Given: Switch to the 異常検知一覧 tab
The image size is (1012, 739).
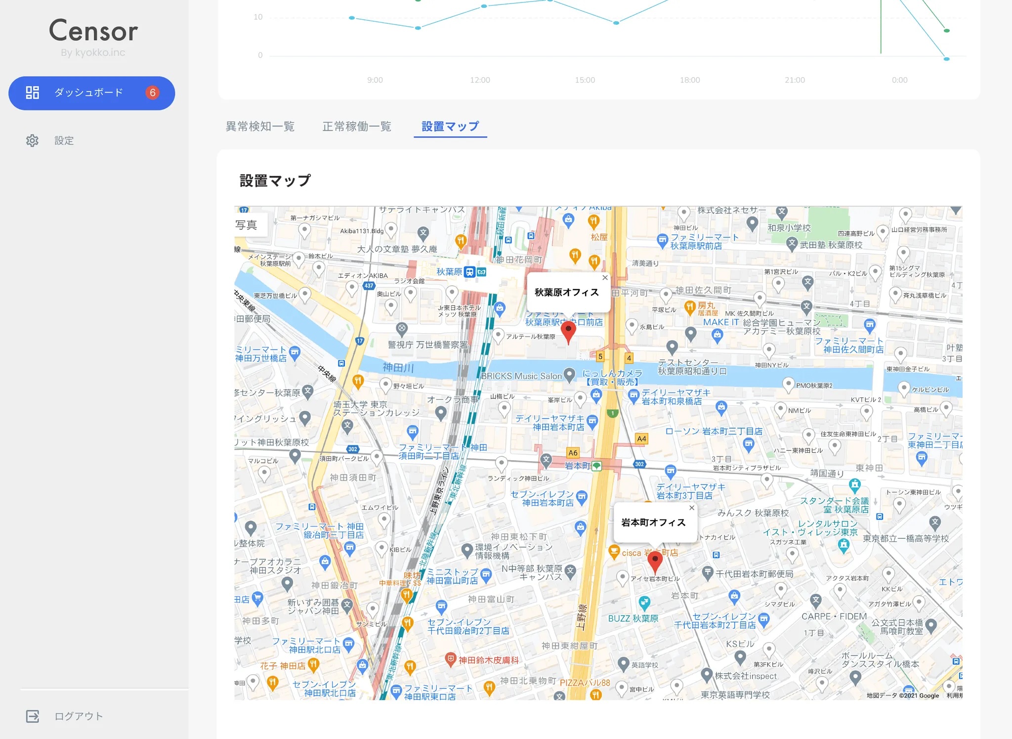Looking at the screenshot, I should 260,127.
